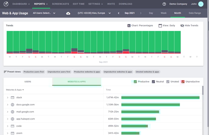Image resolution: width=209 pixels, height=135 pixels.
Task: Open the Settings dropdown menu
Action: (96, 4)
